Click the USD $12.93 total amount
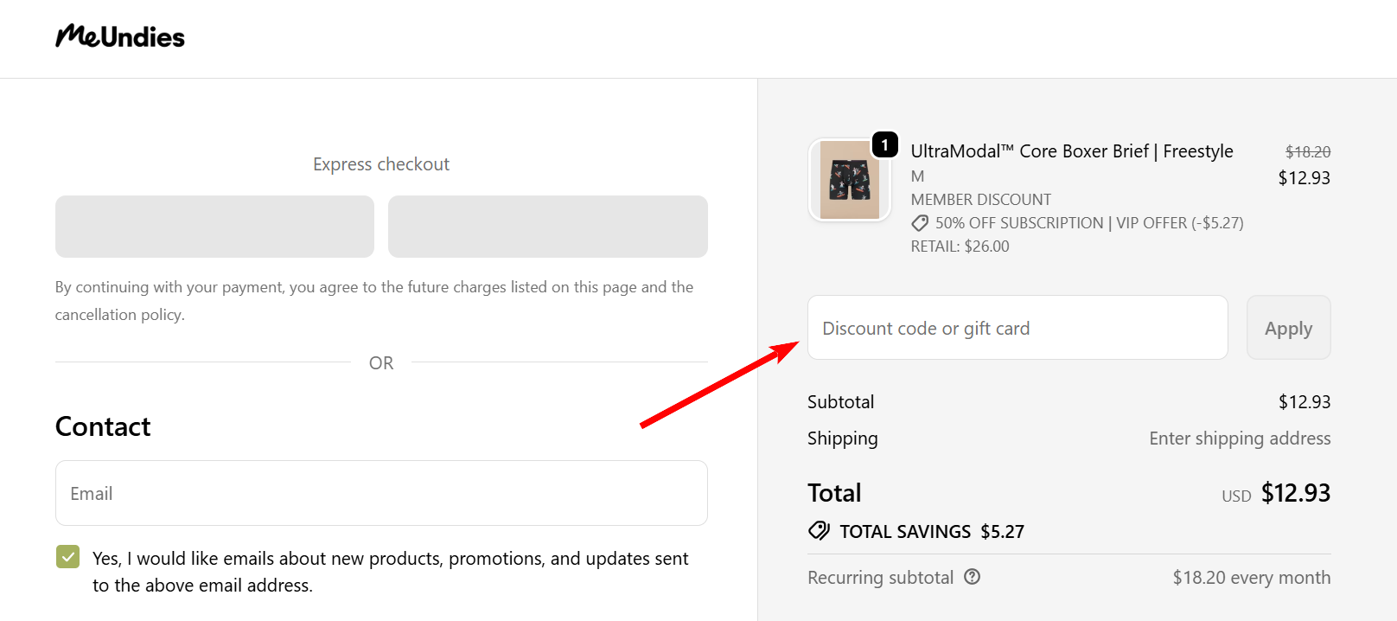The height and width of the screenshot is (621, 1397). pos(1294,493)
